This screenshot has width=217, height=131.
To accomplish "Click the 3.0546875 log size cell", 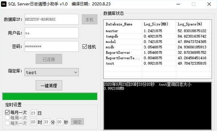I will [153, 47].
